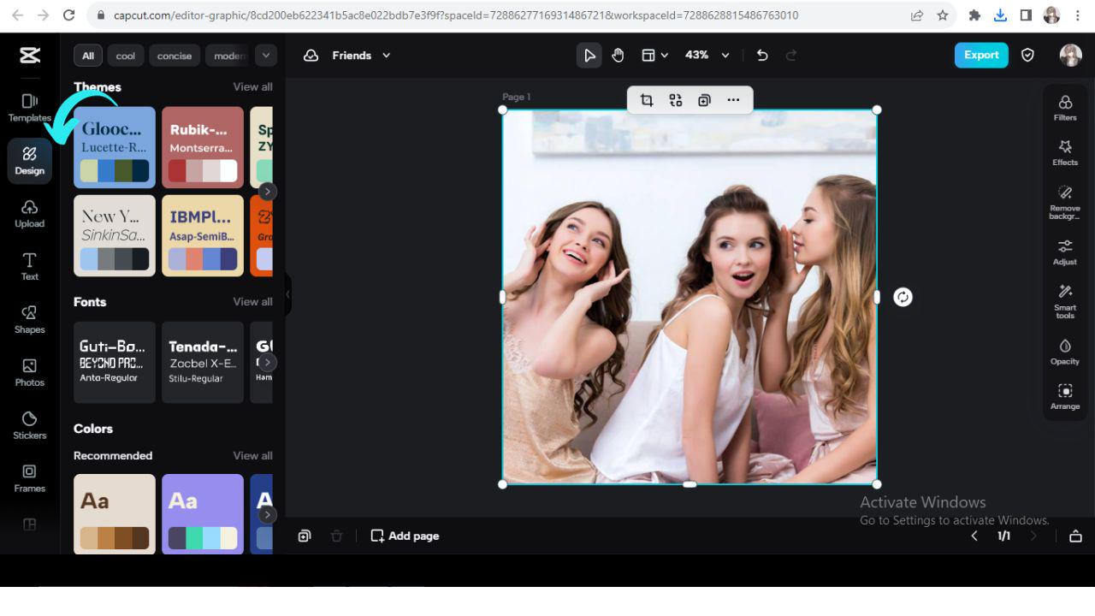Toggle the 'cool' theme filter chip
Viewport: 1095px width, 616px height.
[125, 55]
